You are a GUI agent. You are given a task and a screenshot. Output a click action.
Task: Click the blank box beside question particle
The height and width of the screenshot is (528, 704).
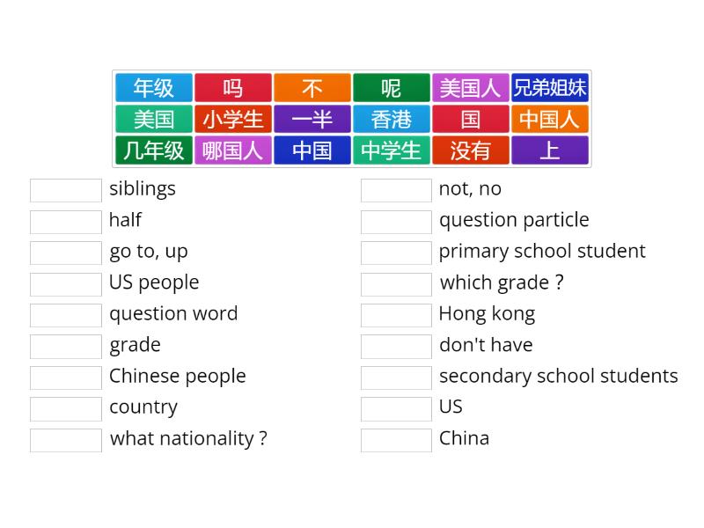point(396,221)
